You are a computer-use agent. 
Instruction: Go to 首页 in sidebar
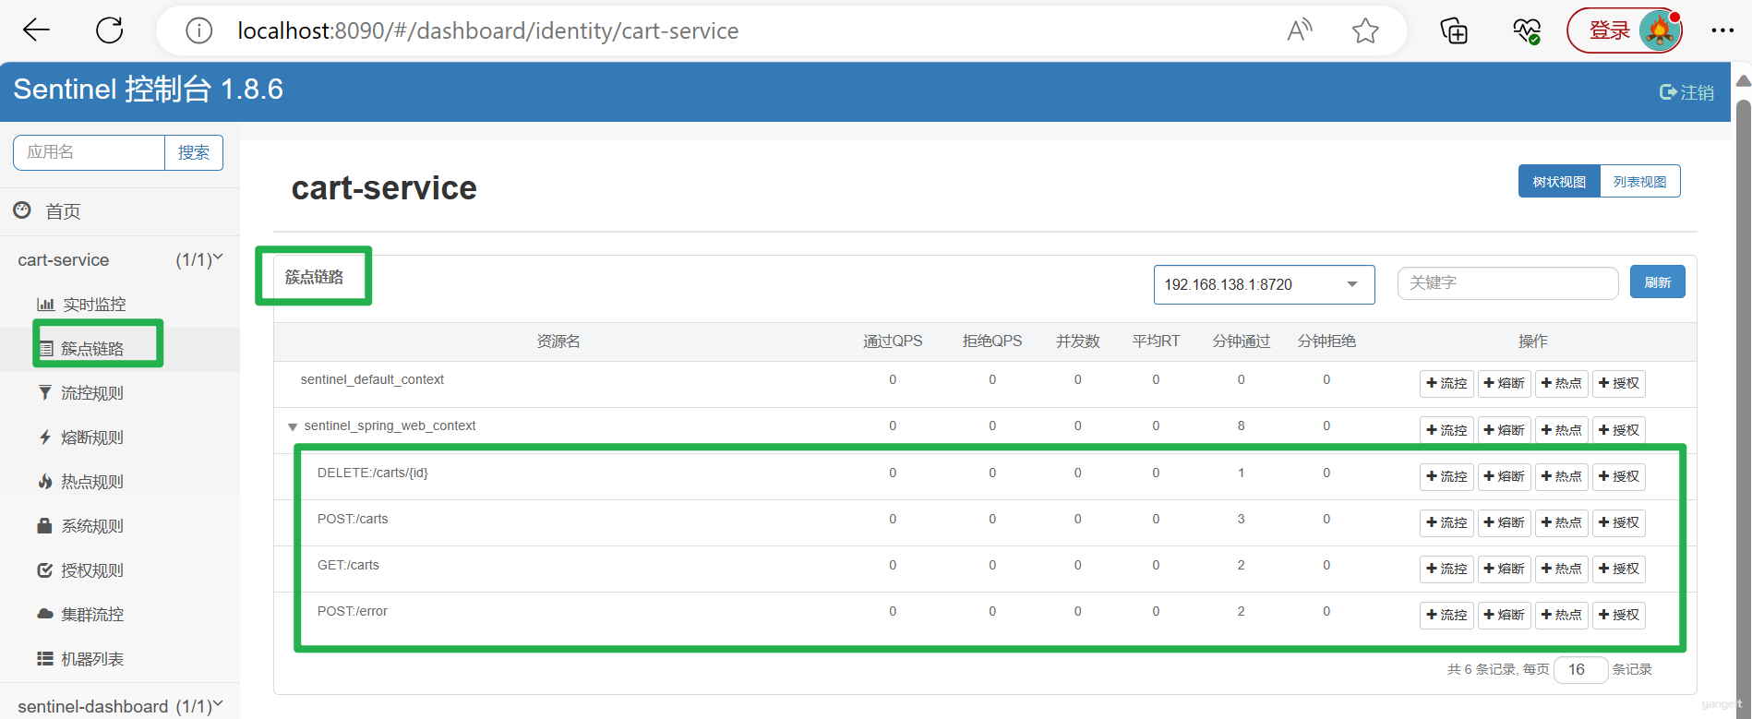(63, 211)
